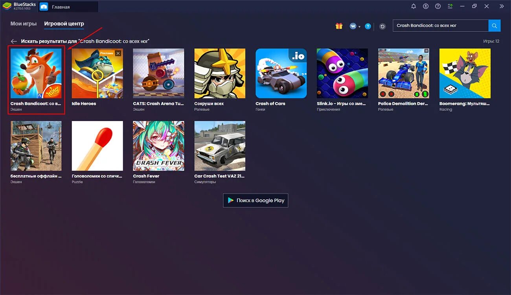Click the green update arrow icon
511x295 pixels.
point(450,6)
